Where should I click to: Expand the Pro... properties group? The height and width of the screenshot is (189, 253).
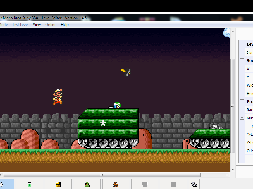[242, 101]
